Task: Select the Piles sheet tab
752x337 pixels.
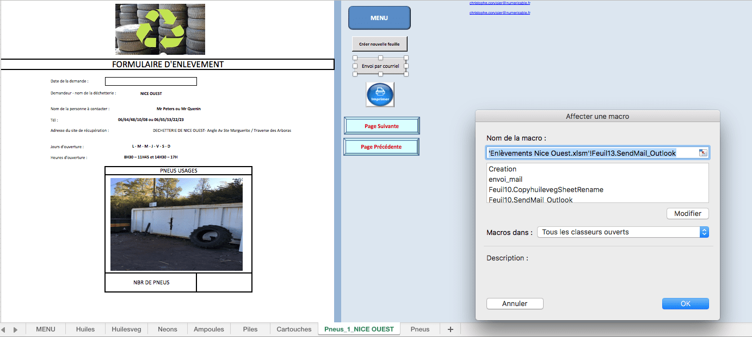Action: tap(250, 329)
